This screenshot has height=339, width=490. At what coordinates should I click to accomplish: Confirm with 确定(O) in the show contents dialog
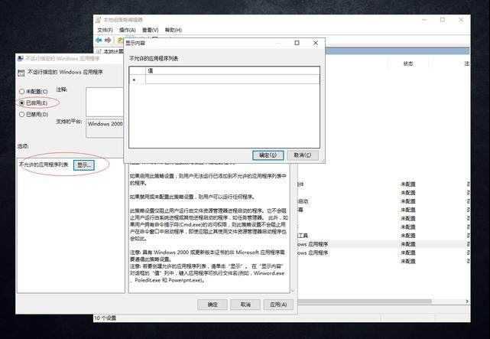click(268, 155)
